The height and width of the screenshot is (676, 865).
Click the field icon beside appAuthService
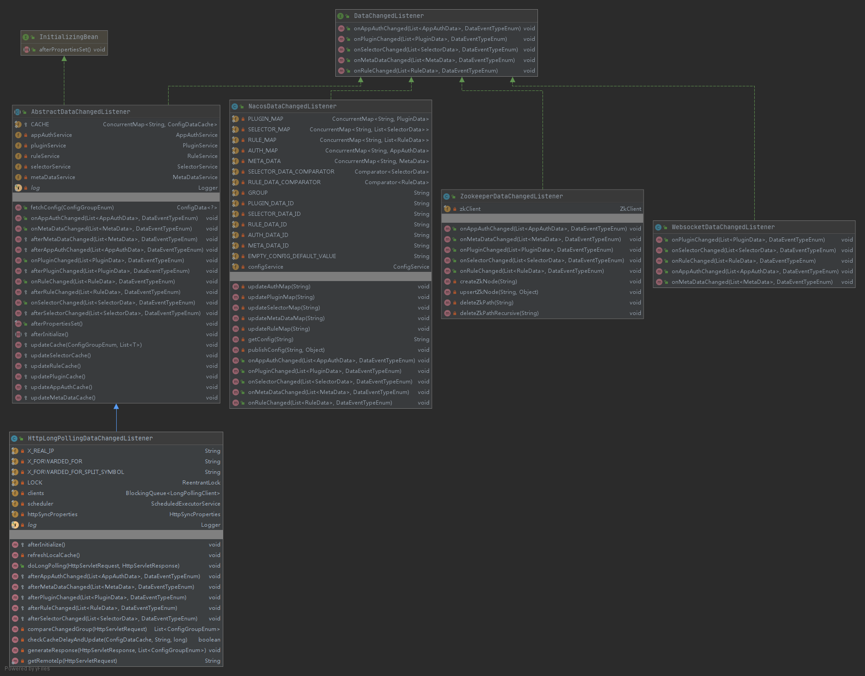pos(18,135)
